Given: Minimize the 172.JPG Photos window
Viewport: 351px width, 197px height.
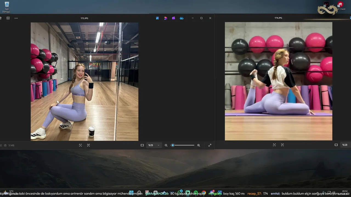Looking at the screenshot, I should [x=193, y=18].
